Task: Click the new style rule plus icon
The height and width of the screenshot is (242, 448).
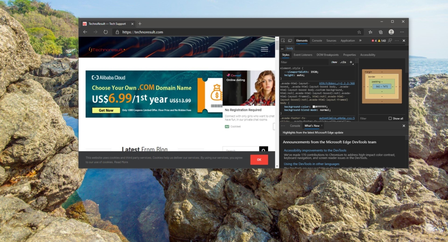Action: point(351,62)
